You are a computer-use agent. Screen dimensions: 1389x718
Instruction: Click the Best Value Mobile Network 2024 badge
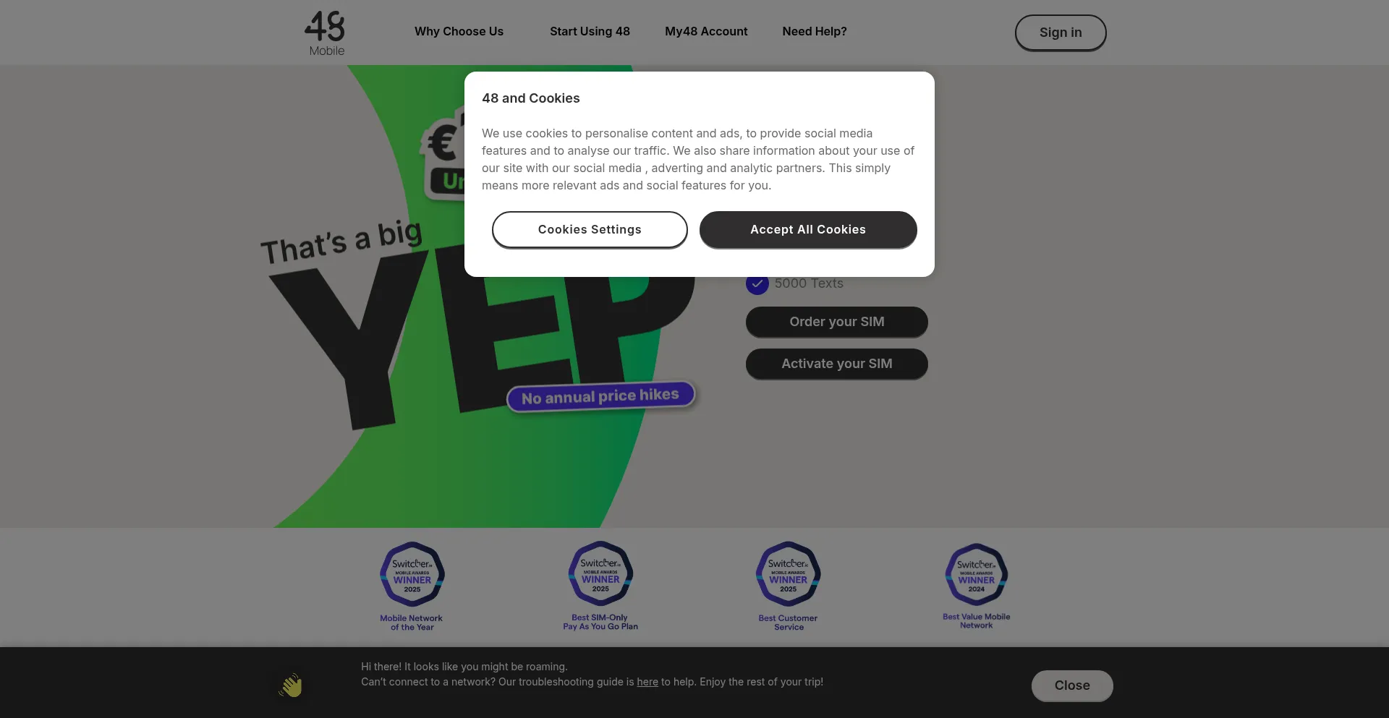(976, 586)
